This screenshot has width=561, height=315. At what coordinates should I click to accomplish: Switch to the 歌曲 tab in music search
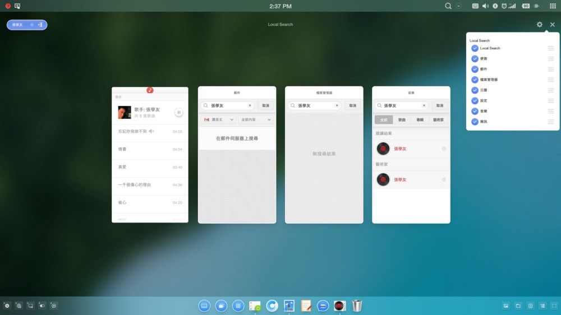pos(402,119)
